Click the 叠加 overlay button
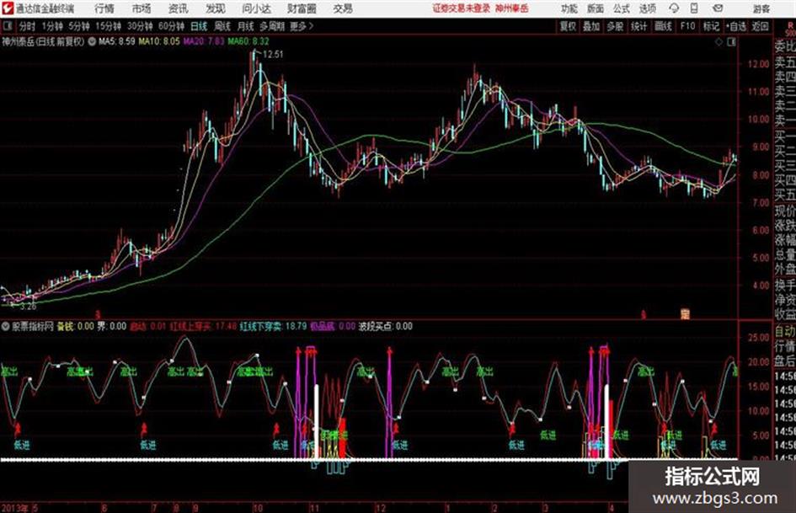 click(x=591, y=26)
